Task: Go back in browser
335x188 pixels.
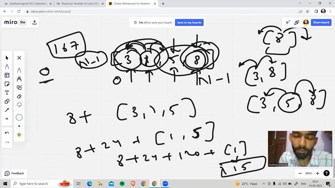Action: [x=5, y=11]
